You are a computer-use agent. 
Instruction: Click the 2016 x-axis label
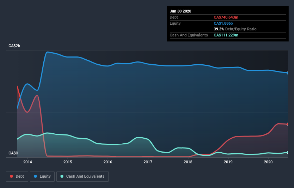108,162
